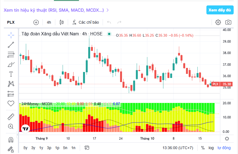Click the MCDX value 0.48
The height and width of the screenshot is (154, 238).
[97, 104]
